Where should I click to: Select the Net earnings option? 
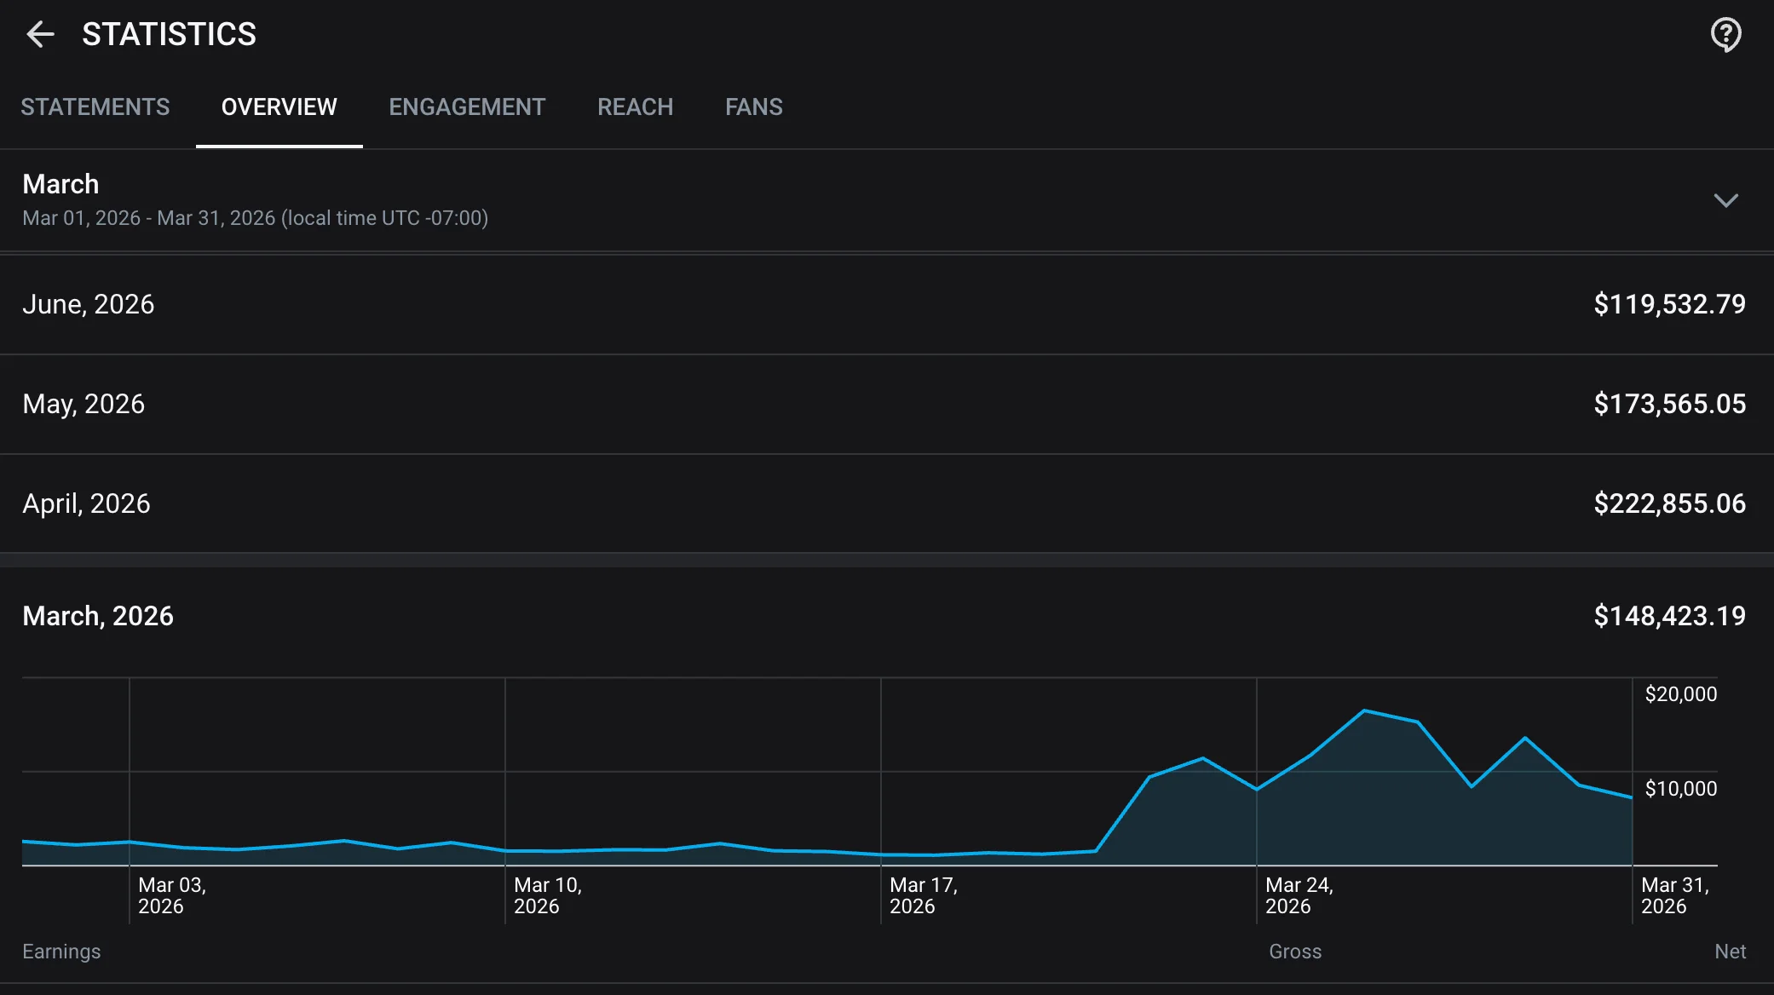coord(1731,952)
